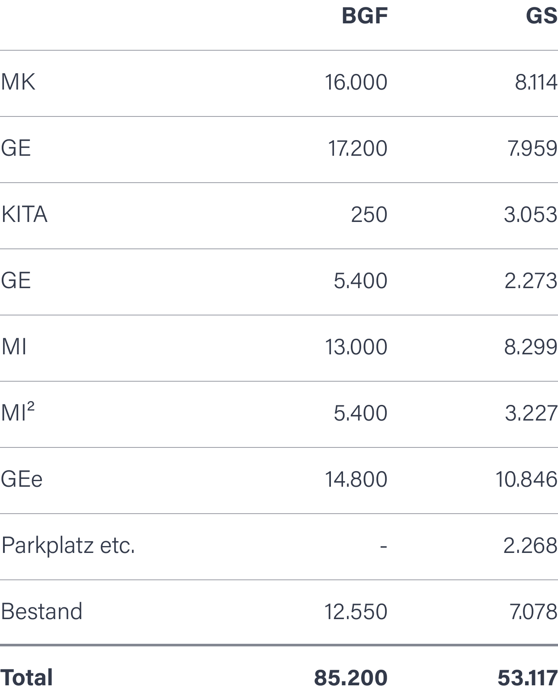Click GS value 10.846

(x=526, y=479)
